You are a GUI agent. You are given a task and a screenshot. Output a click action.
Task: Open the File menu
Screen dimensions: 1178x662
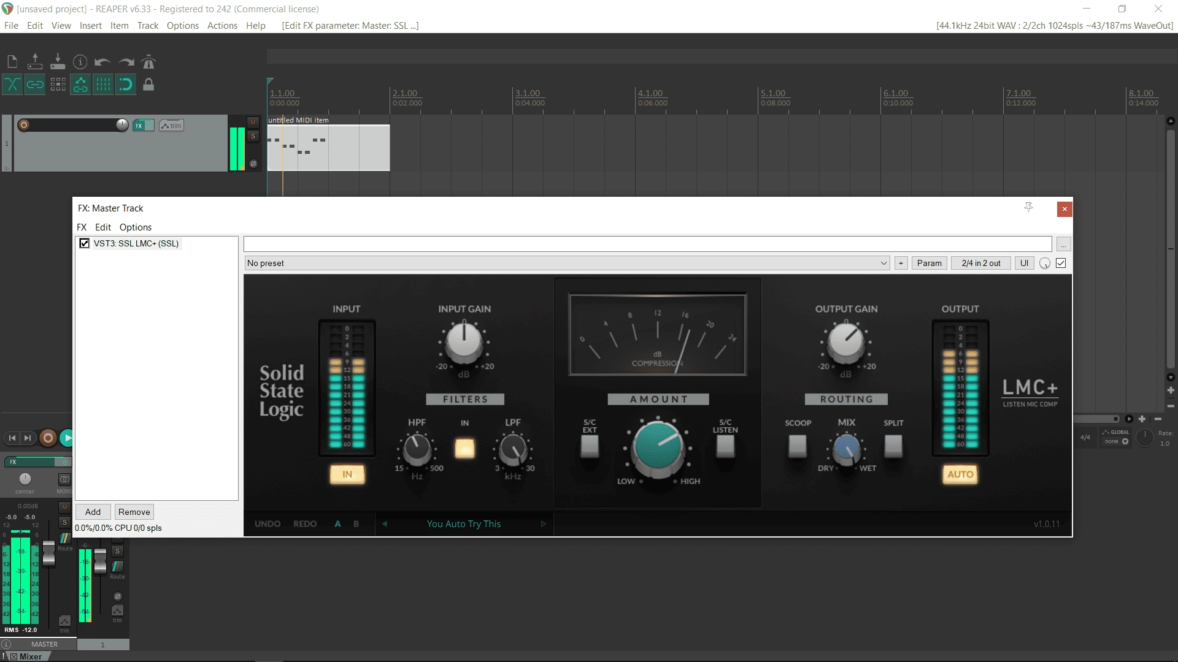coord(11,26)
